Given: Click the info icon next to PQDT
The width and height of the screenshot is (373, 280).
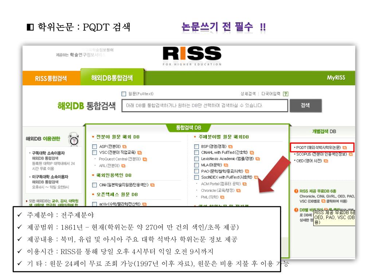Looking at the screenshot, I should click(345, 148).
